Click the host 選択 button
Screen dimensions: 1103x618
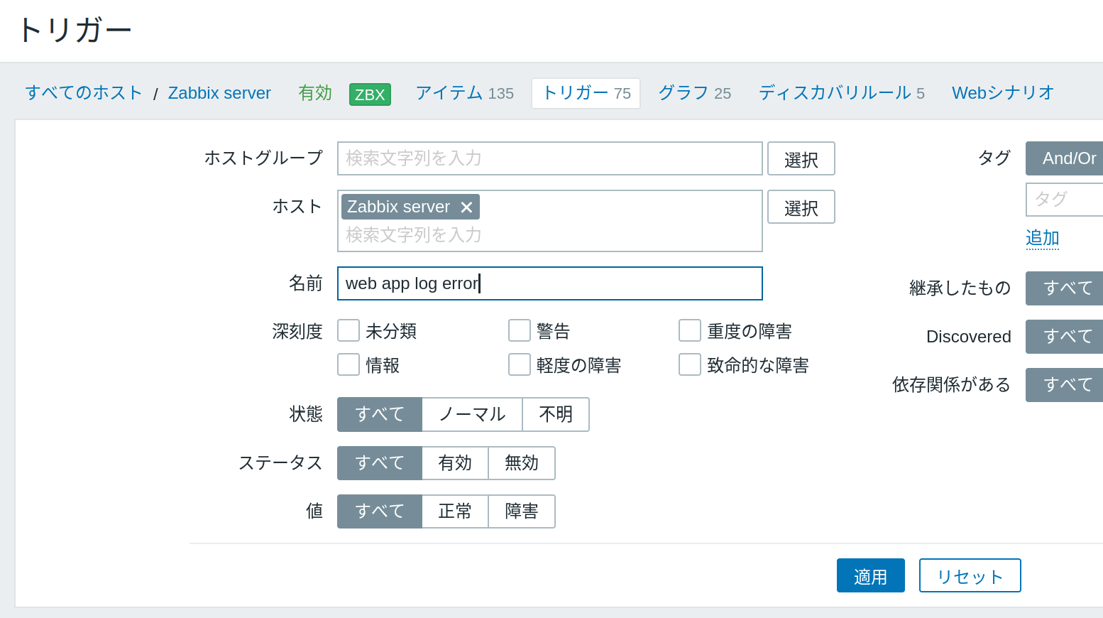(801, 207)
